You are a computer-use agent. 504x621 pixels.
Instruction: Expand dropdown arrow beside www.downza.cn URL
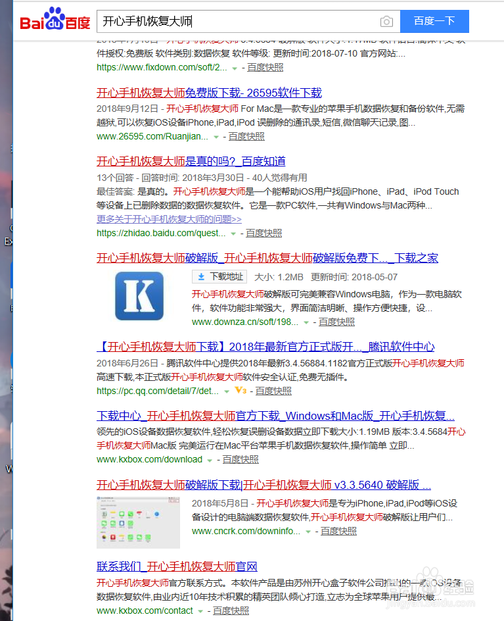click(x=306, y=322)
